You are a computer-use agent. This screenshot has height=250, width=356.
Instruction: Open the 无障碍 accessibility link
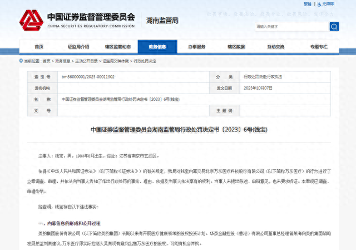click(x=328, y=4)
